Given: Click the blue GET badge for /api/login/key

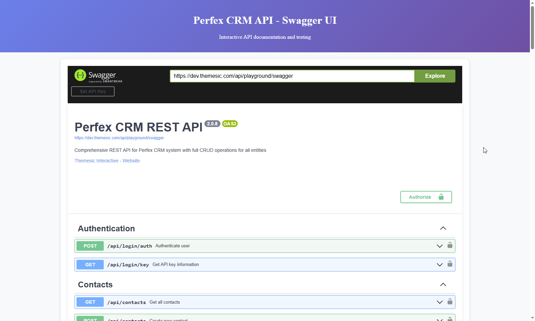Looking at the screenshot, I should pyautogui.click(x=90, y=265).
